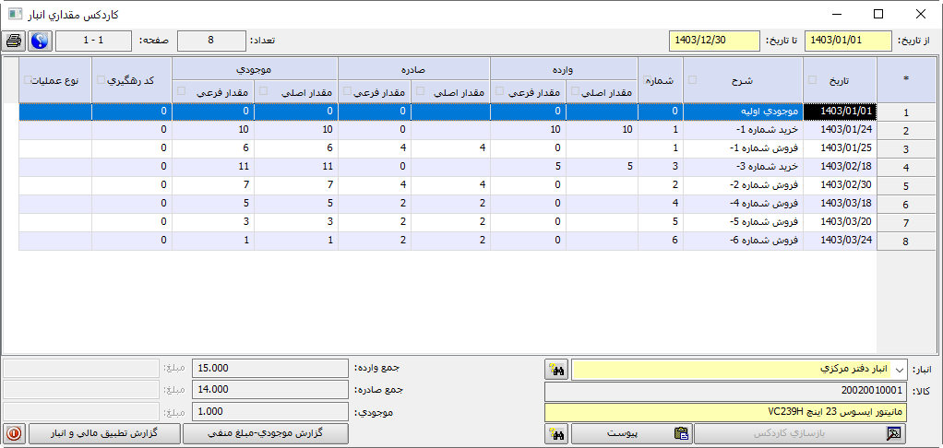Click the جمع وارده field showing 15.000
Screen dimensions: 943x448
click(x=270, y=368)
